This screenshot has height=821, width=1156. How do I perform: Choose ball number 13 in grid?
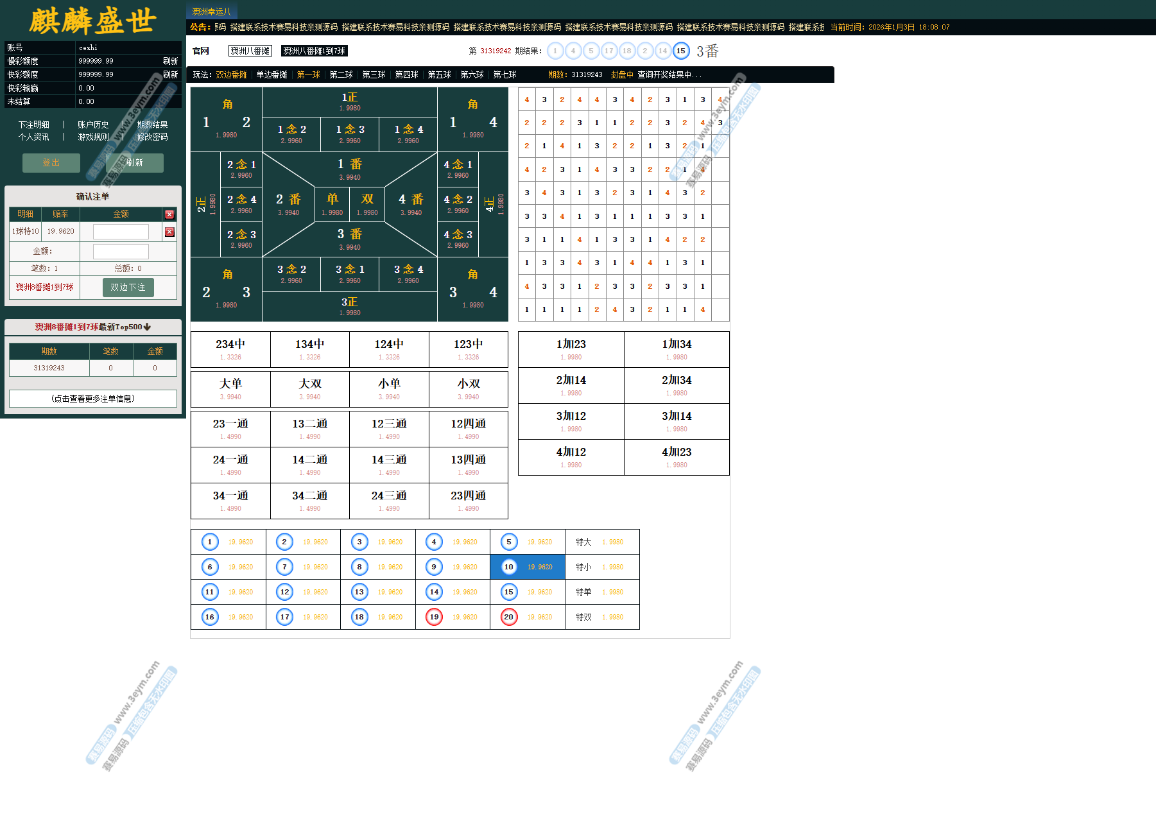pos(359,592)
